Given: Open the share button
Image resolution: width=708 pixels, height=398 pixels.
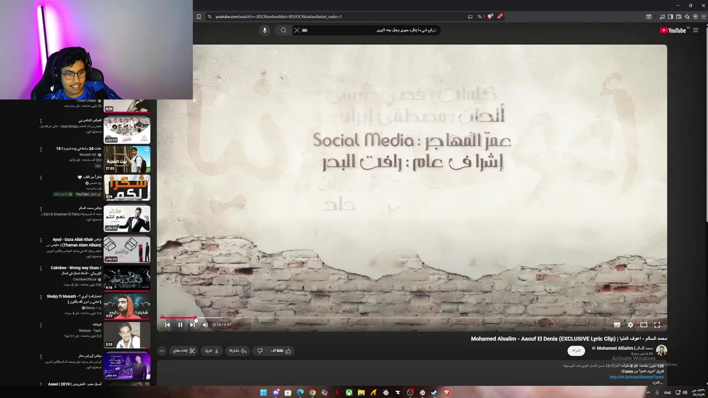Looking at the screenshot, I should 237,350.
